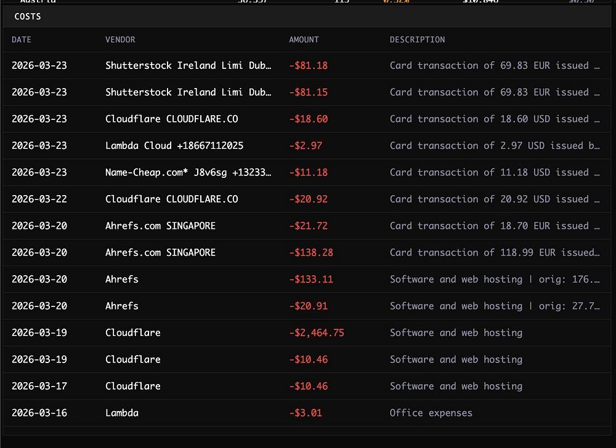Viewport: 616px width, 448px height.
Task: Click the DESCRIPTION column header
Action: coord(417,39)
